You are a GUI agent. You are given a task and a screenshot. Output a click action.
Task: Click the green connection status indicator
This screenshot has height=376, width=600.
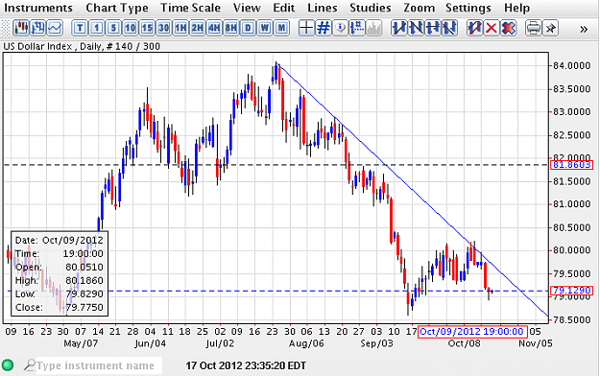(x=8, y=364)
